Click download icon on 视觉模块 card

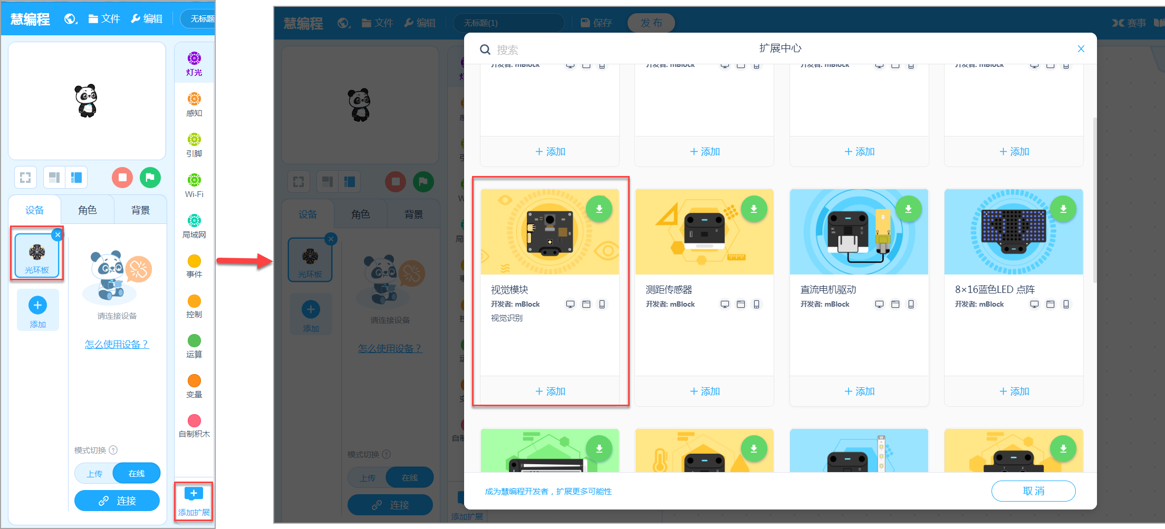[x=599, y=209]
